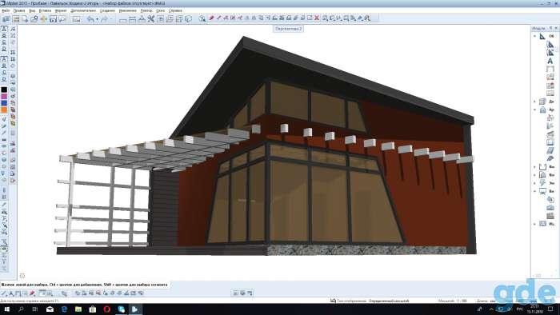Open Mail app from taskbar
This screenshot has height=315, width=560.
click(50, 309)
